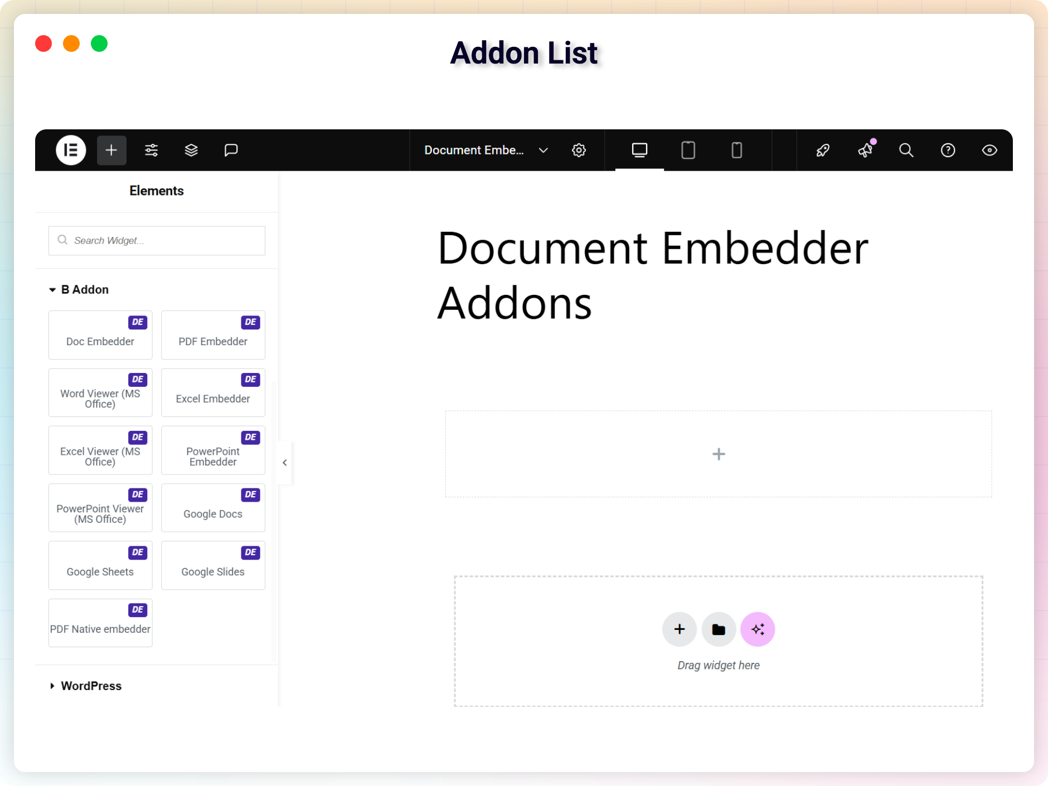1048x786 pixels.
Task: Click the Search Widget input field
Action: 157,240
